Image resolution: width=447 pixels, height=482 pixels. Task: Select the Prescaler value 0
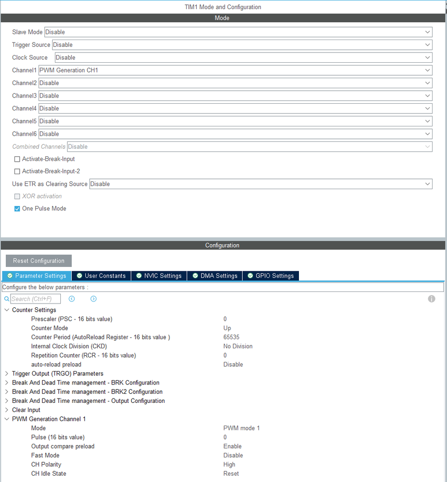coord(225,319)
